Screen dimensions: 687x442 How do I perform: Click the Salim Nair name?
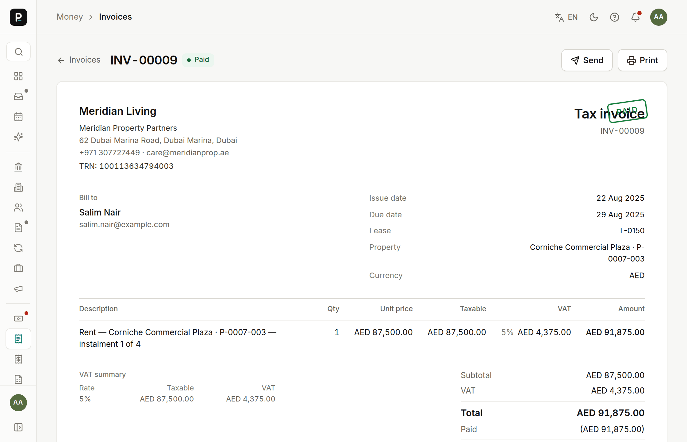tap(100, 212)
